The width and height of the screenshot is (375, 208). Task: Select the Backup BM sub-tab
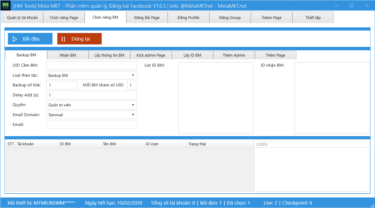(26, 55)
